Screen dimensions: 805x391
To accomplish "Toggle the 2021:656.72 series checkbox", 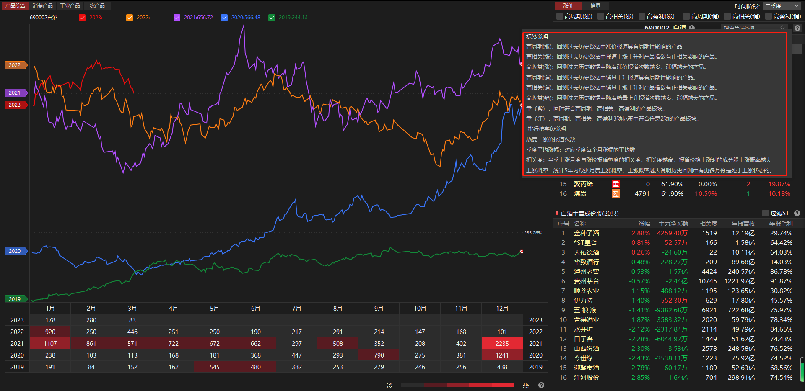I will 177,18.
